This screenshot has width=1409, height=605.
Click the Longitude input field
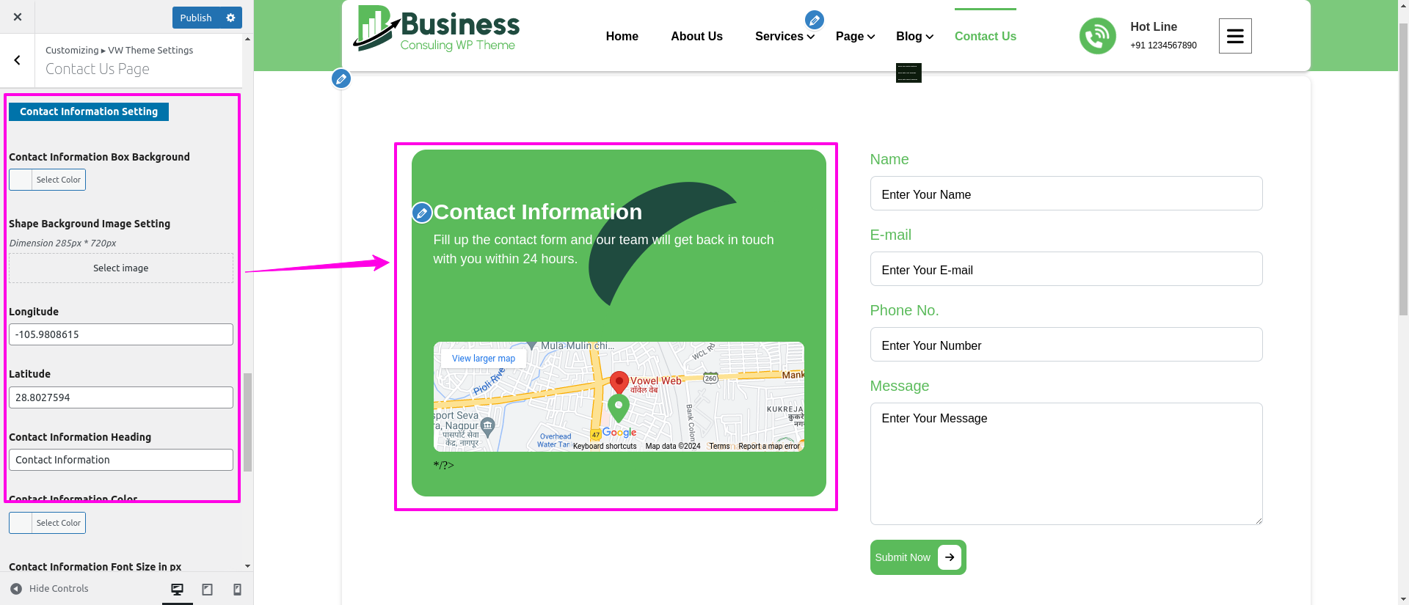[x=121, y=334]
